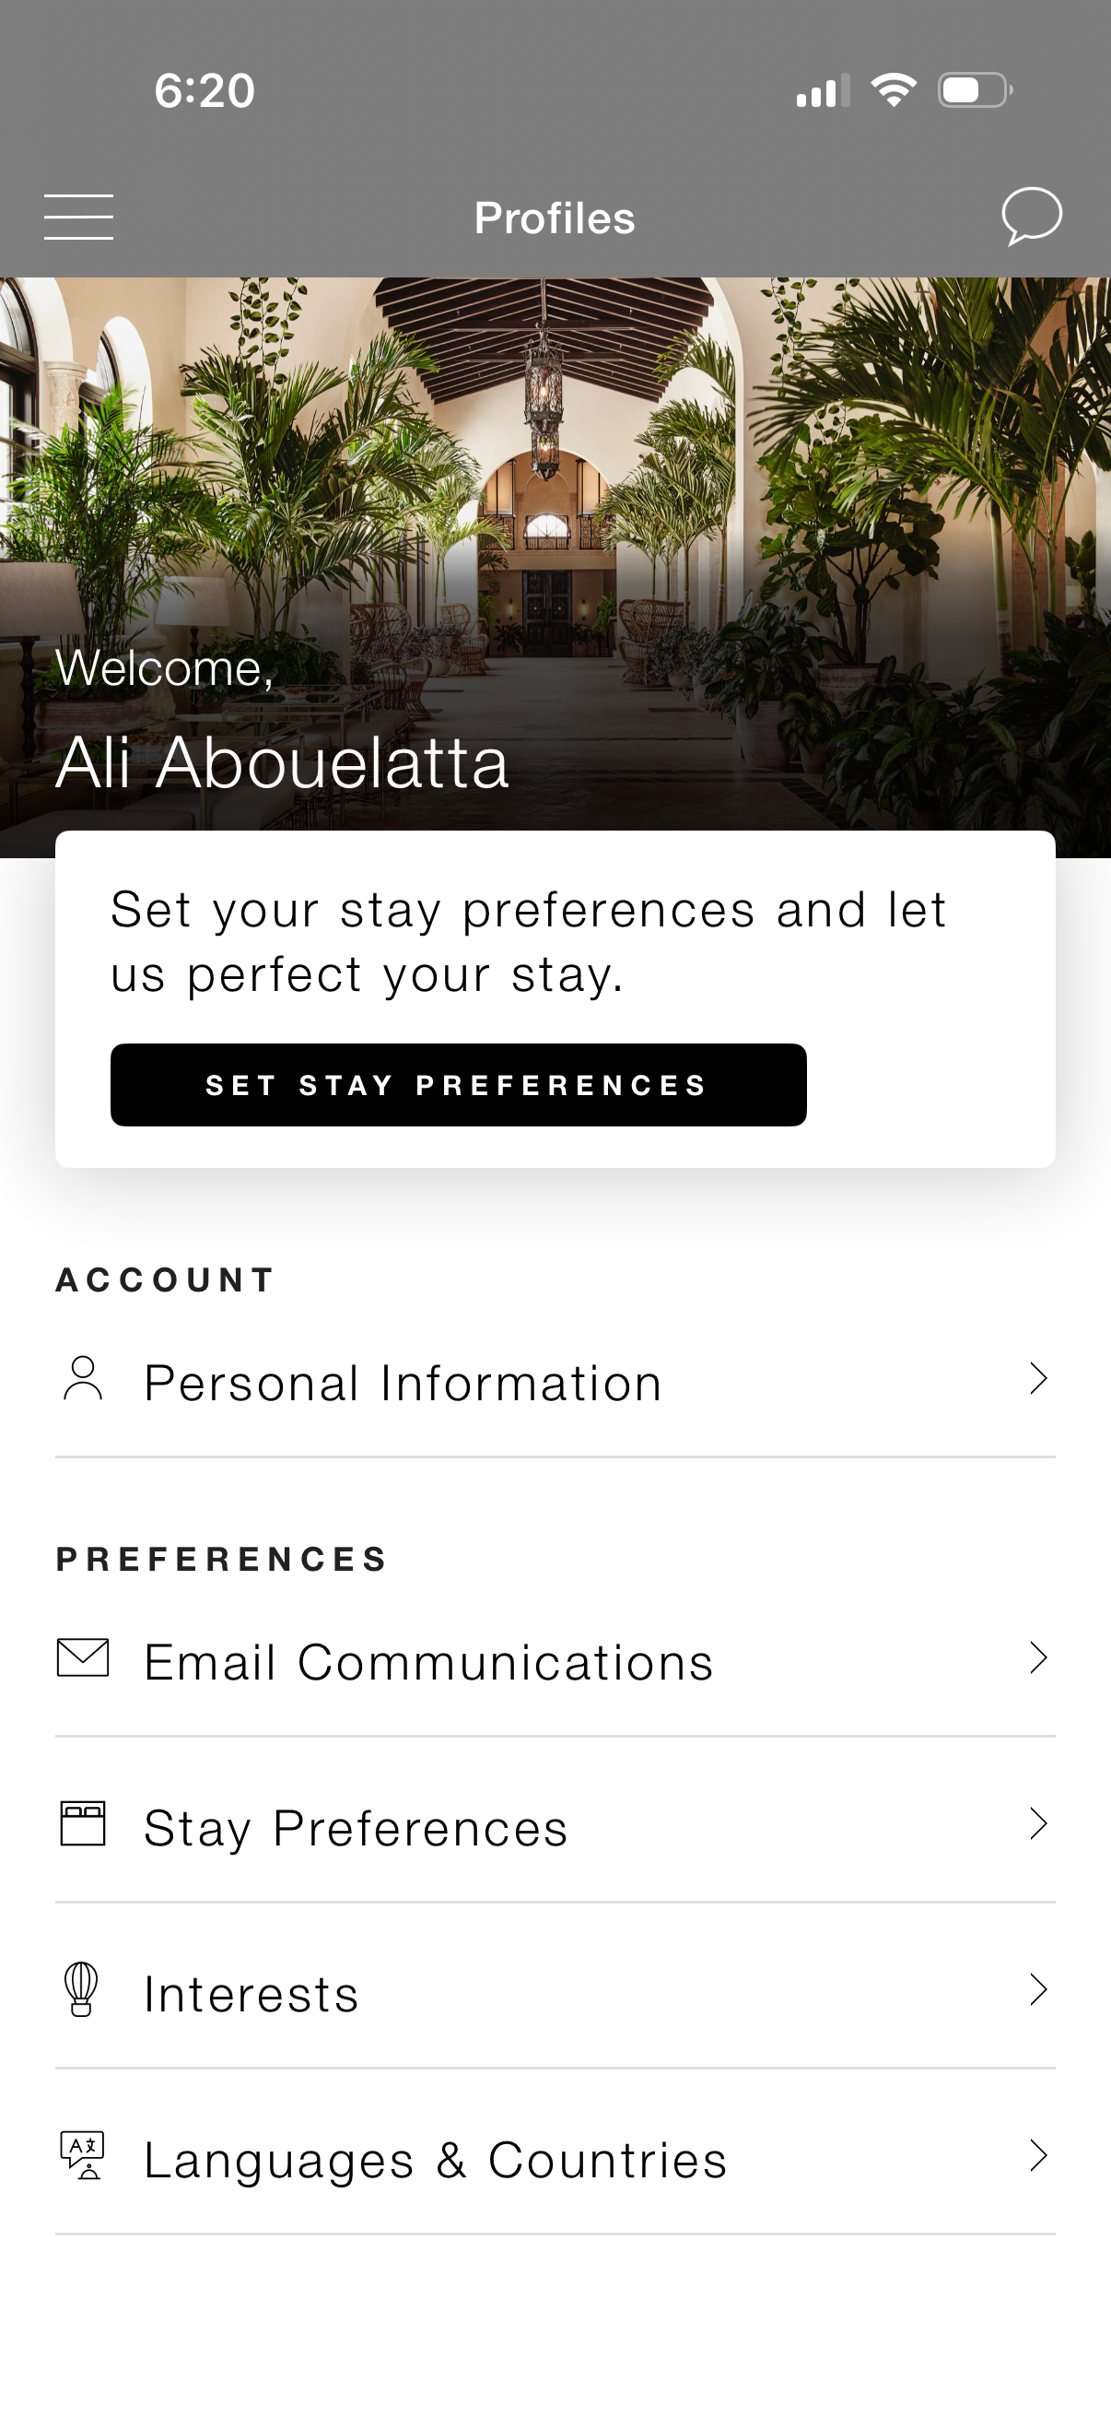Tap the envelope icon for Email Communications
Screen dimensions: 1111x2417
pyautogui.click(x=83, y=1658)
